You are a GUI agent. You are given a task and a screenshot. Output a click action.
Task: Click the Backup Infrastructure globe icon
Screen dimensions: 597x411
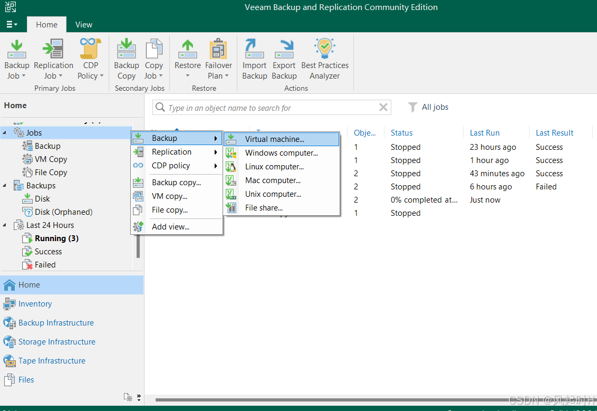coord(9,323)
